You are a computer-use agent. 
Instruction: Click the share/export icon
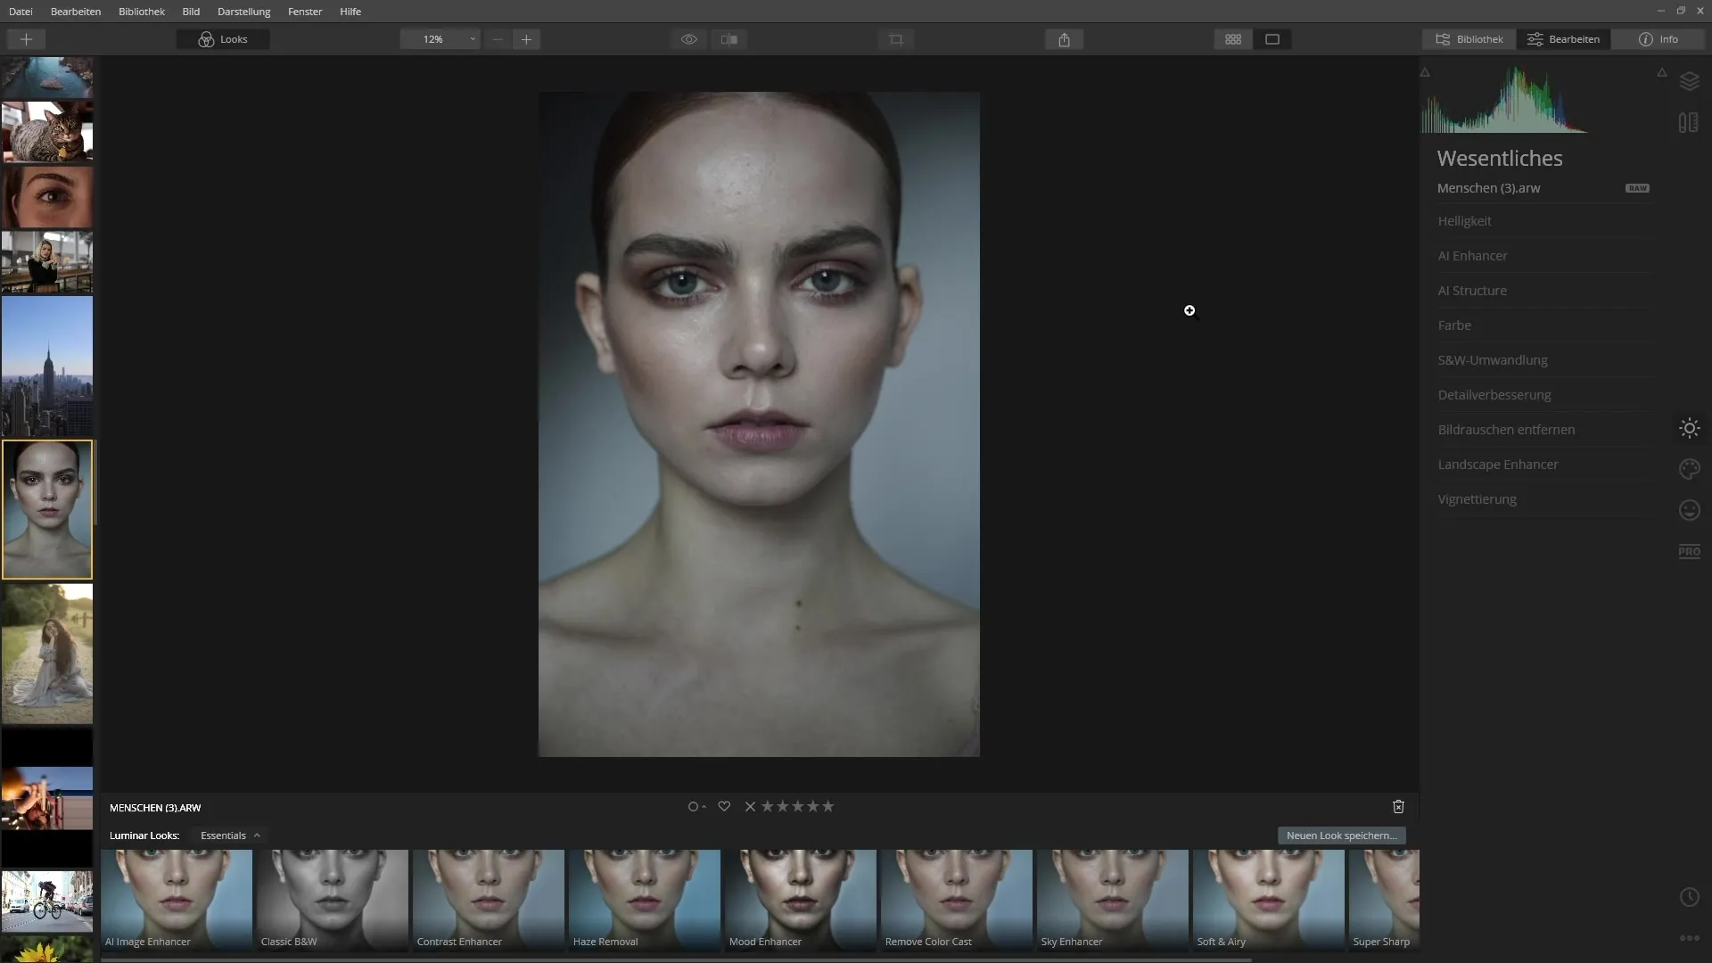pyautogui.click(x=1064, y=39)
